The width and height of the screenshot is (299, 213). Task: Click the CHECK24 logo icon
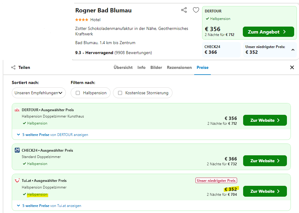tap(17, 150)
